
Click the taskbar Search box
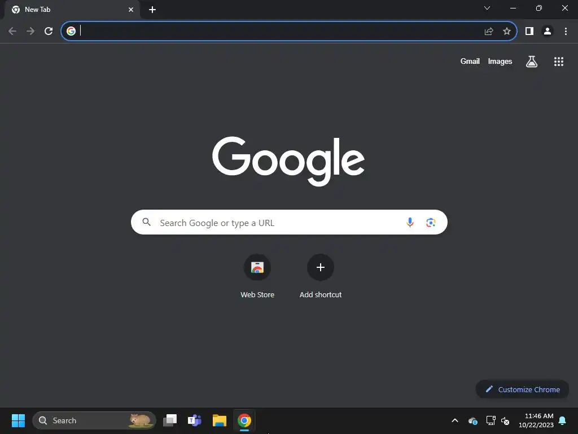tap(94, 420)
